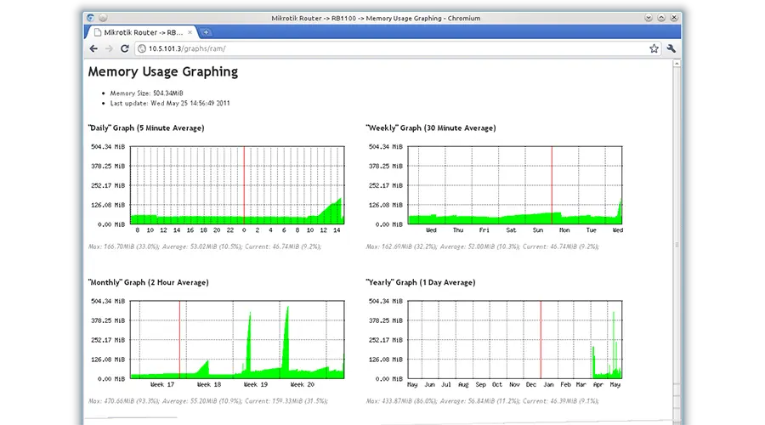Image resolution: width=765 pixels, height=425 pixels.
Task: Close the Chromium window
Action: [674, 18]
